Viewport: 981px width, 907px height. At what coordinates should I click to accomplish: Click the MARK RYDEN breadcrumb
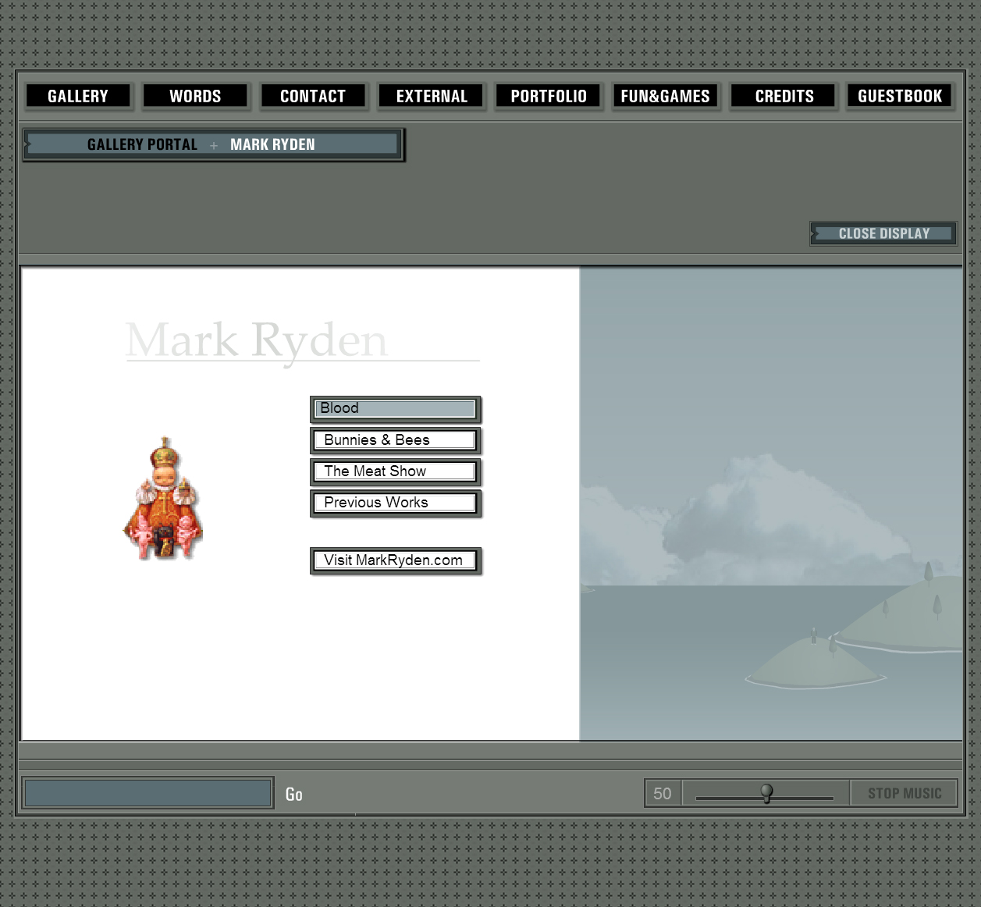(x=272, y=144)
